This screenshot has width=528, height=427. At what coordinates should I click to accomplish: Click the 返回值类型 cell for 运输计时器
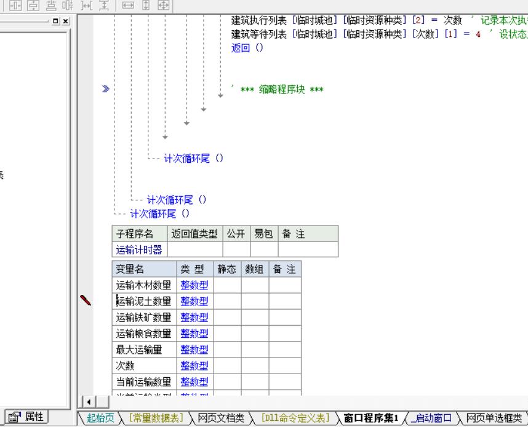(195, 249)
